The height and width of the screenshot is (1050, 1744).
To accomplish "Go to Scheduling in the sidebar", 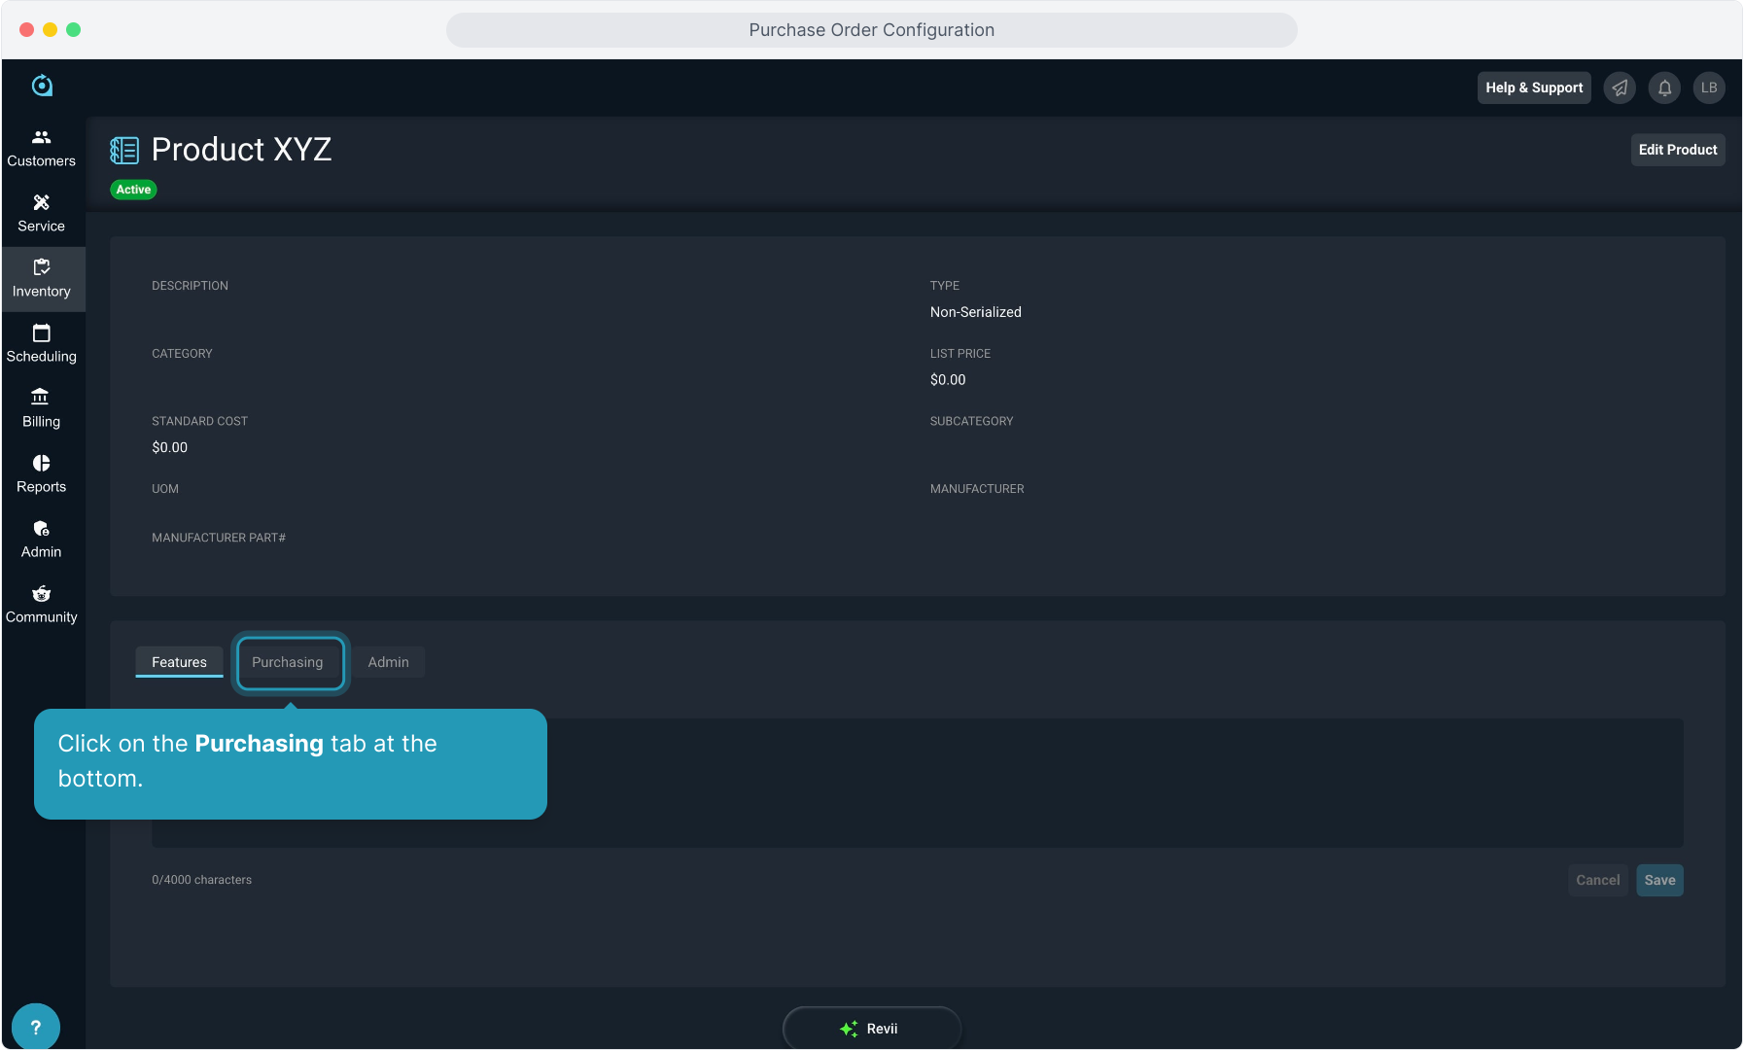I will (x=41, y=343).
